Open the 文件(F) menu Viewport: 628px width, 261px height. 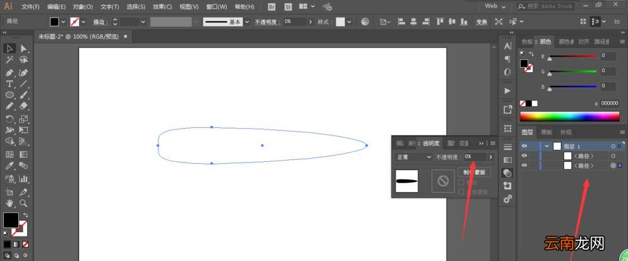[x=30, y=7]
